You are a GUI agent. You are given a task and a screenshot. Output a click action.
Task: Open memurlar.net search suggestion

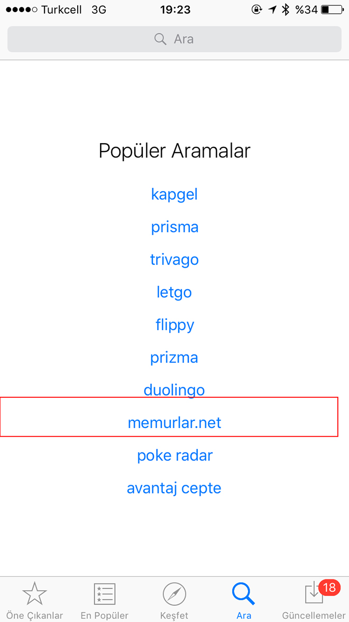tap(174, 423)
